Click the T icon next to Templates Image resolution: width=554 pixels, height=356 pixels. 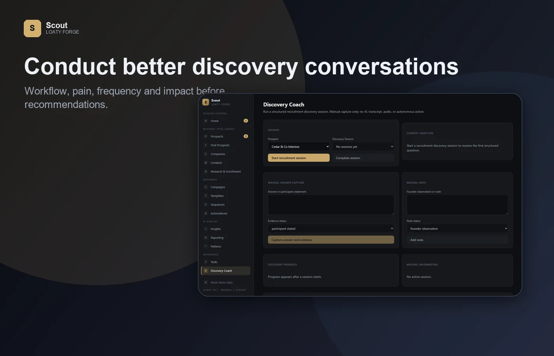(x=206, y=196)
